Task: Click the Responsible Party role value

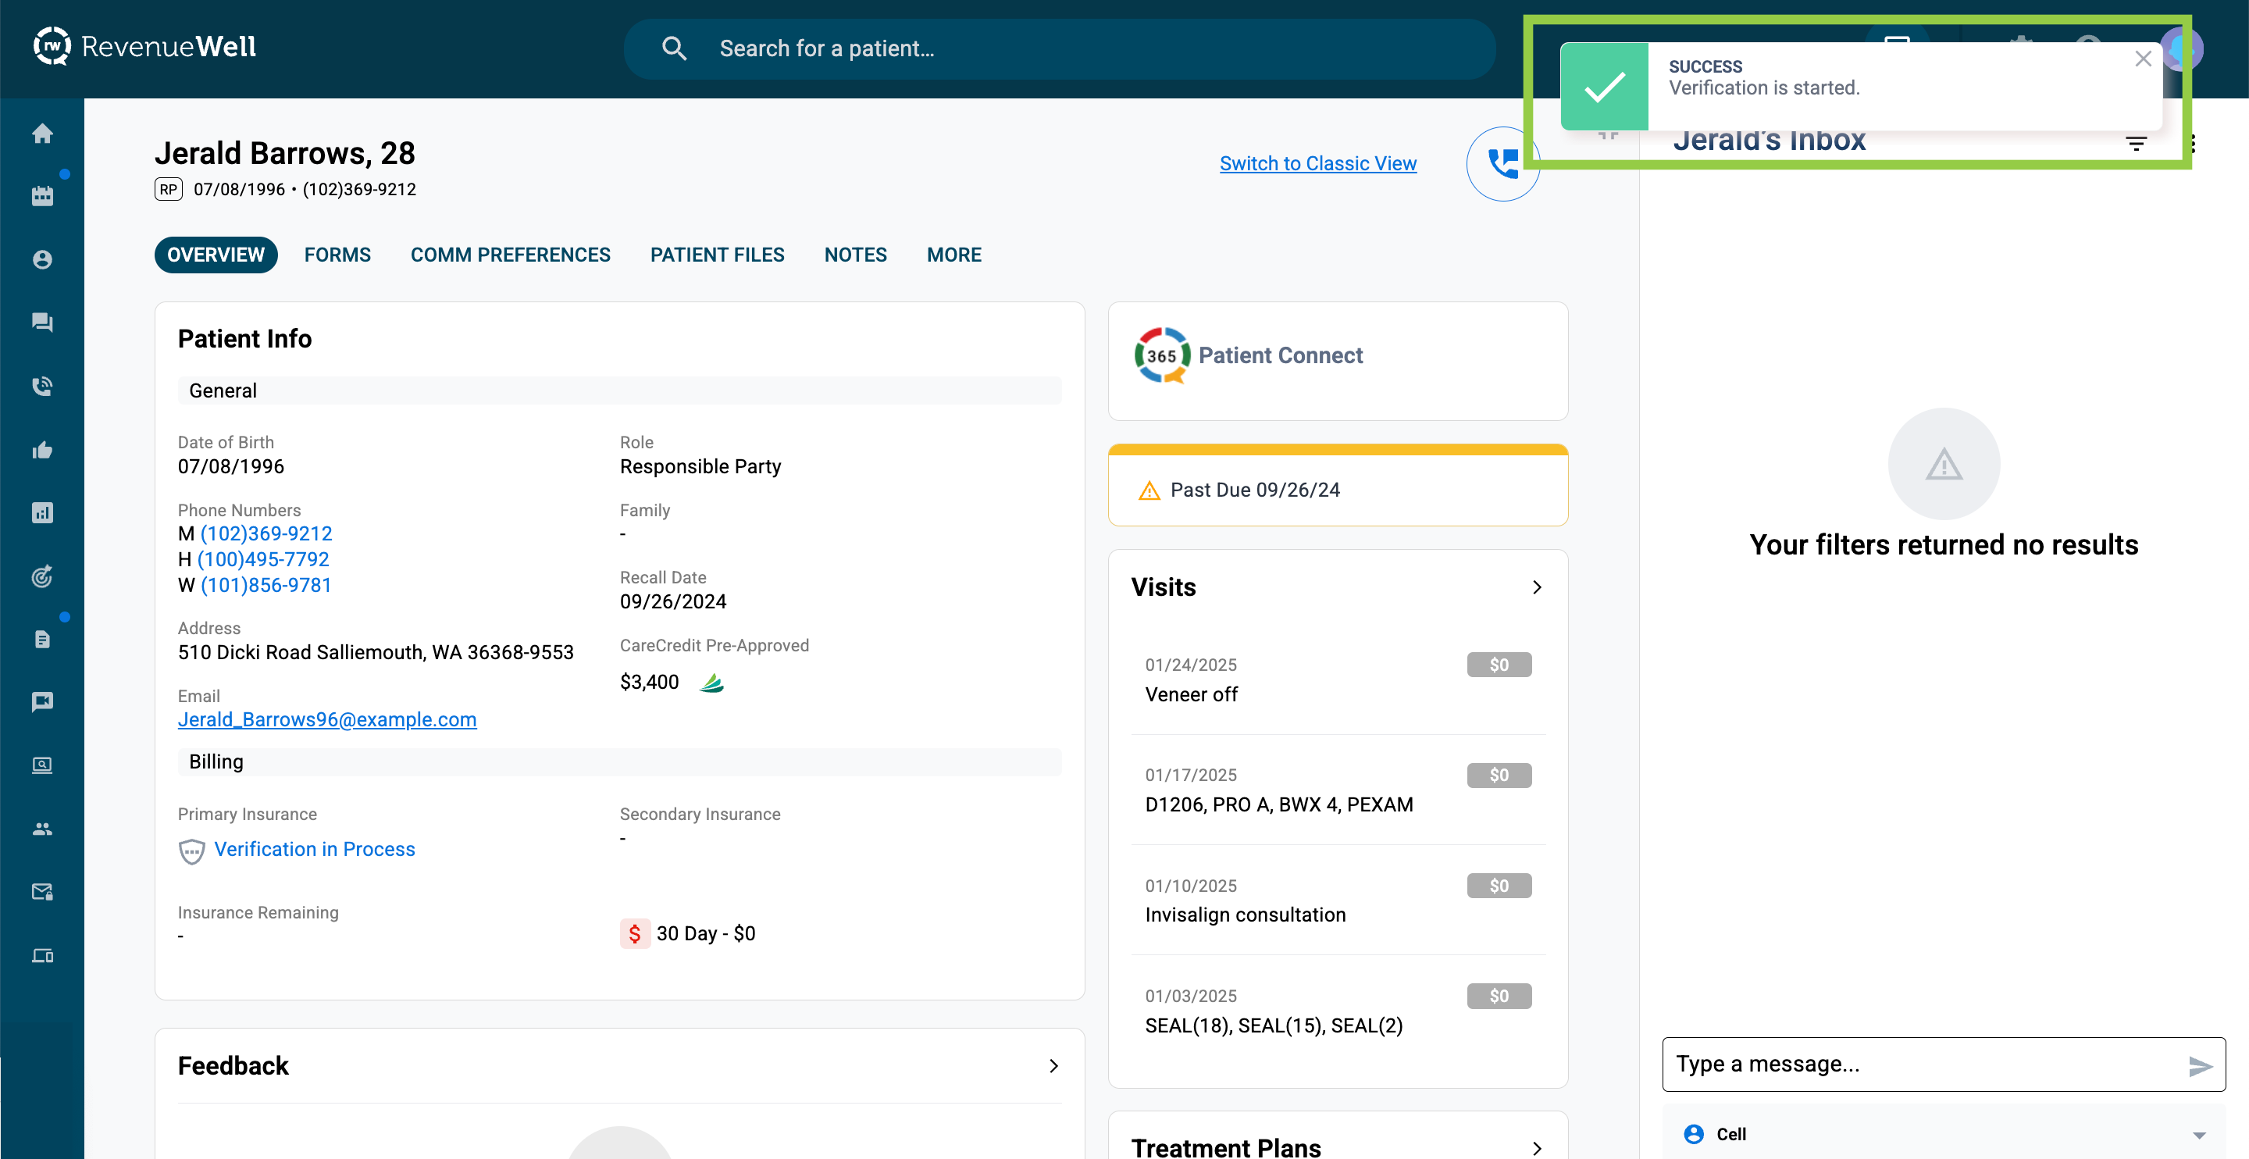Action: point(700,467)
